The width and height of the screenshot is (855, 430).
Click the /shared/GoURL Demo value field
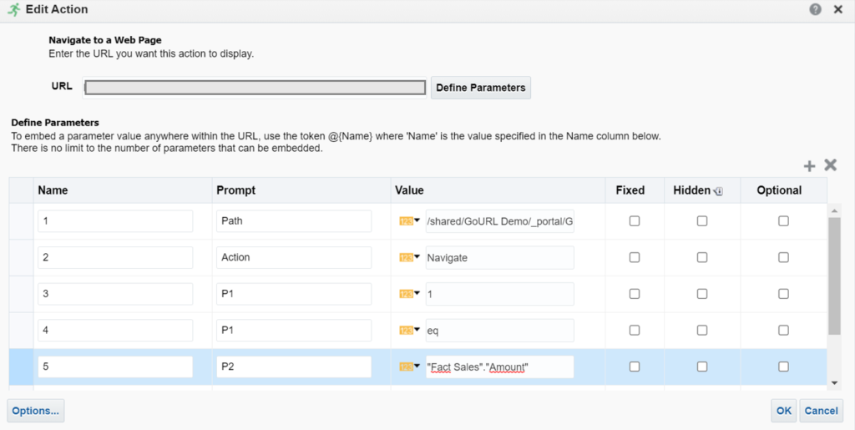tap(500, 221)
